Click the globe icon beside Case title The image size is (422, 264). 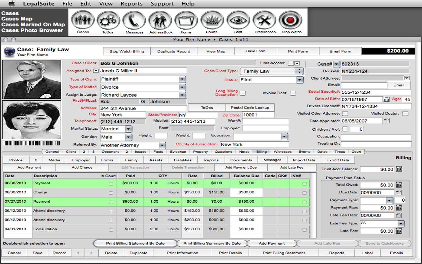(x=9, y=52)
